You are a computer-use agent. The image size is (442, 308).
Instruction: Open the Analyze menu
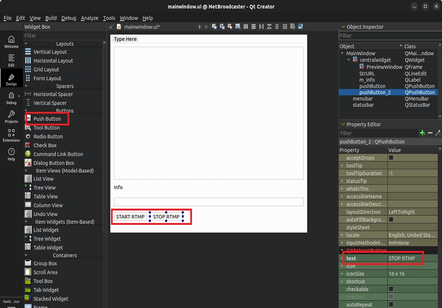[90, 18]
